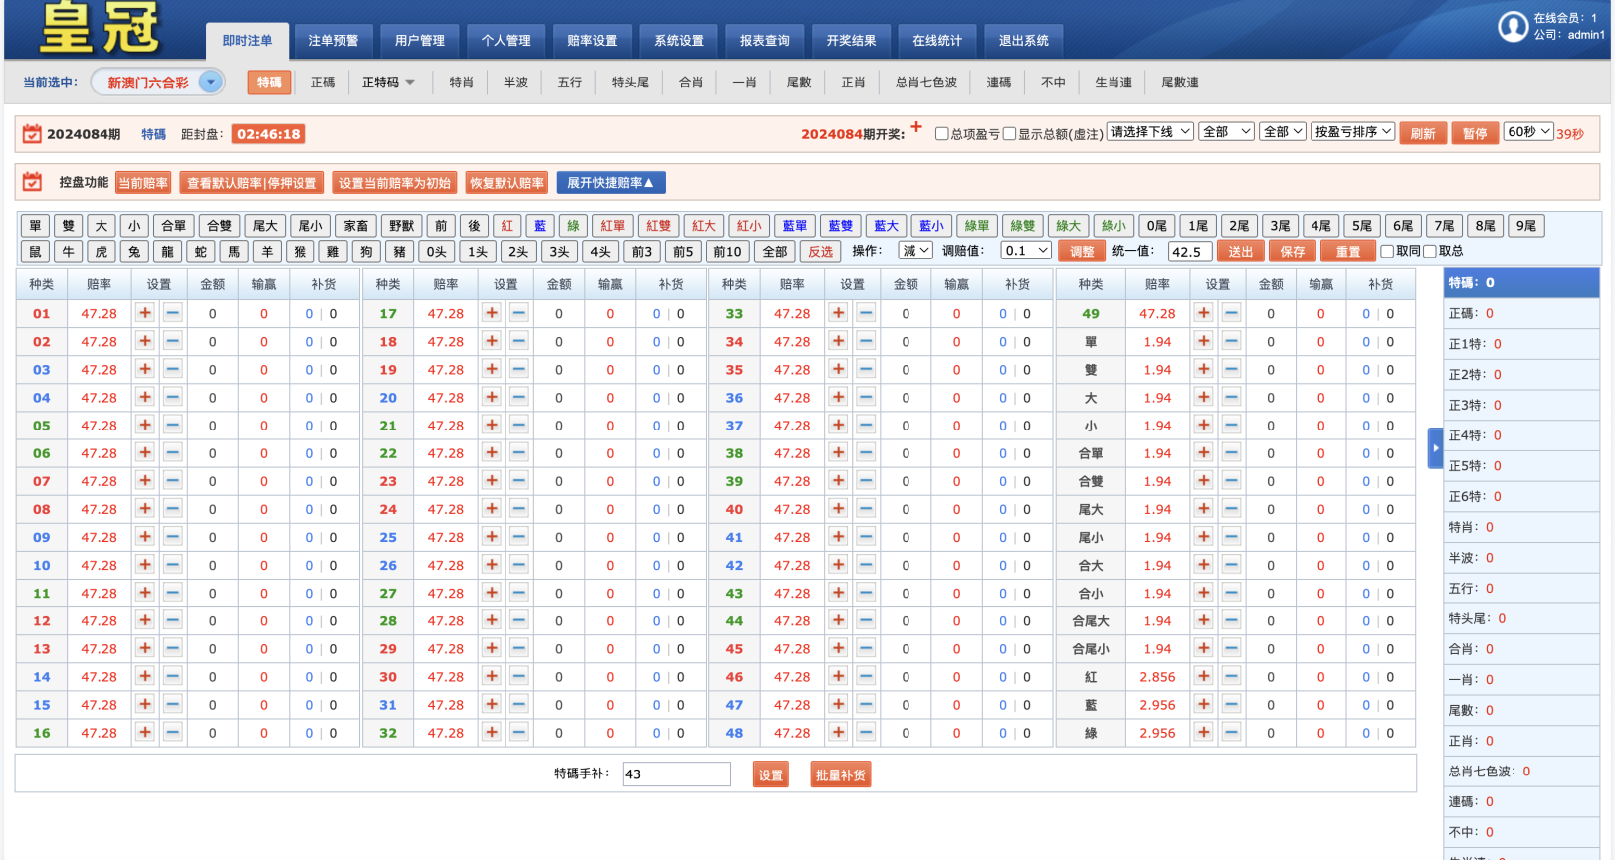Click 恢复默认赔率 button
This screenshot has height=860, width=1615.
507,183
